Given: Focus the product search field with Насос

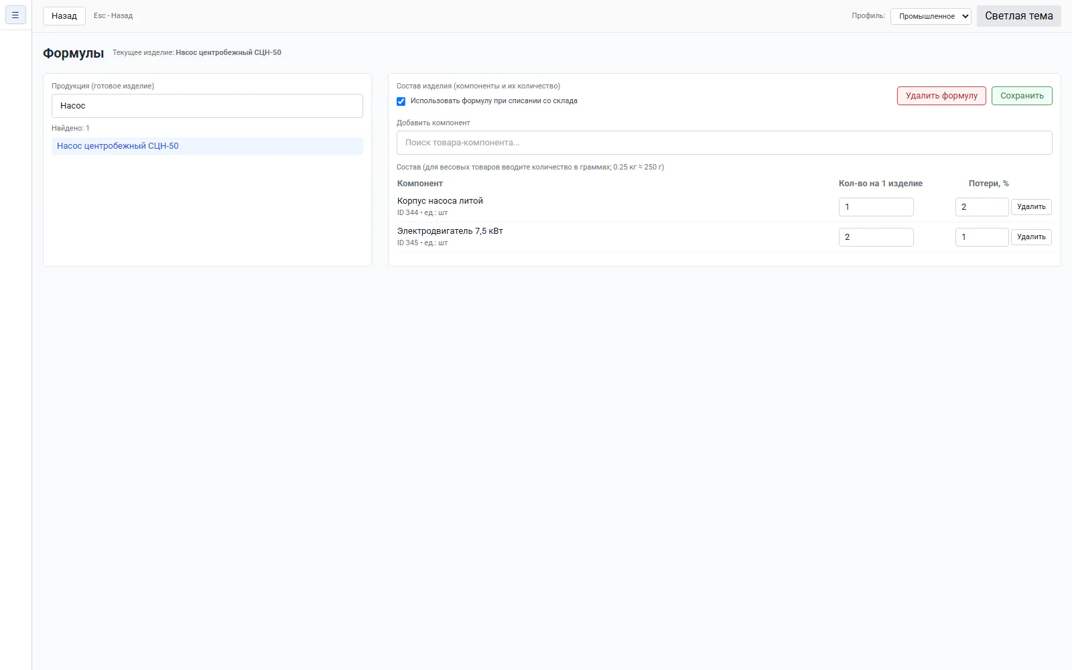Looking at the screenshot, I should point(207,106).
